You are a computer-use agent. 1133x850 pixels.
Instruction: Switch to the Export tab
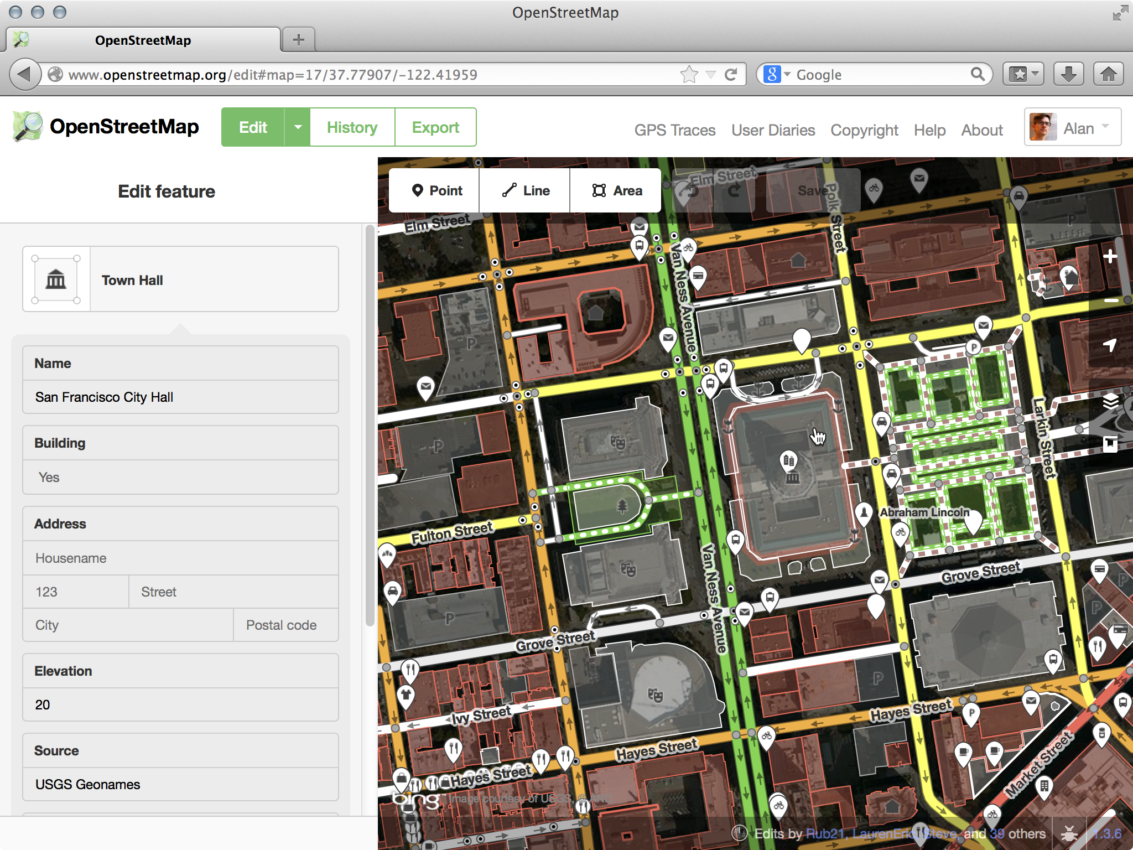pos(435,127)
